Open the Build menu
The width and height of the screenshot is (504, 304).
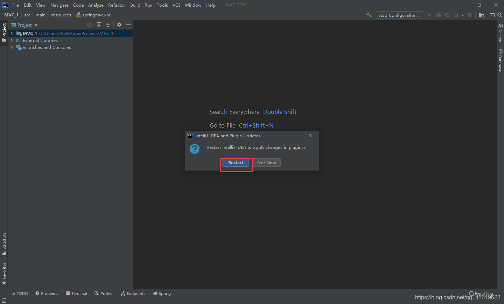(x=135, y=5)
